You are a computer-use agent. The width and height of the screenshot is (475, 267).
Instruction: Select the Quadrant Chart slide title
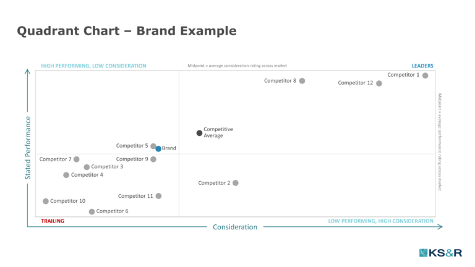point(127,31)
